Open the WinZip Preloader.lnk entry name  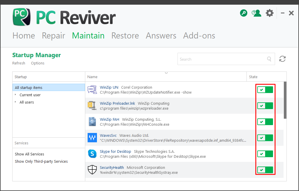point(117,103)
